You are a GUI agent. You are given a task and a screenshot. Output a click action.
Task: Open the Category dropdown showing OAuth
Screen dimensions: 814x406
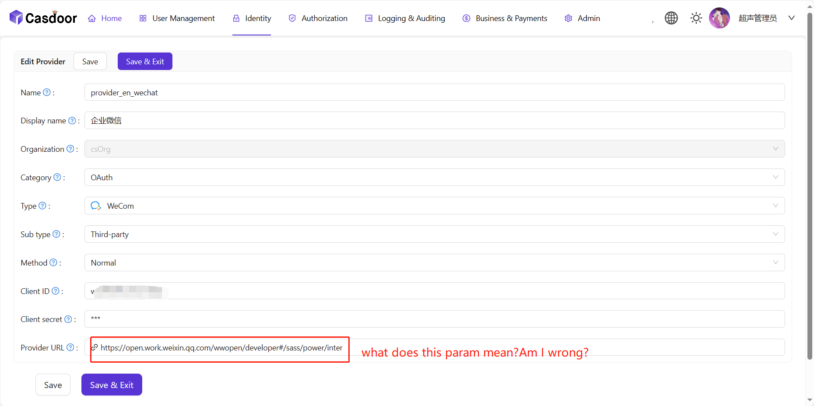click(x=435, y=177)
